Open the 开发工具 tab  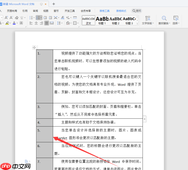pos(70,11)
